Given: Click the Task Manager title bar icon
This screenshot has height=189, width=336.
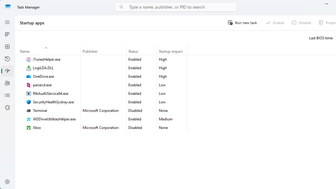Looking at the screenshot, I should coord(8,6).
